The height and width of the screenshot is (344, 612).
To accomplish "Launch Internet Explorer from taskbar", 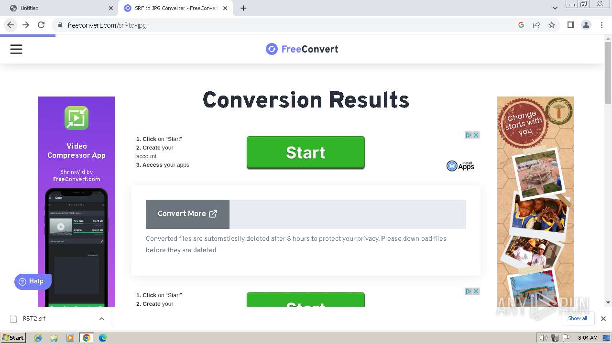I will coord(38,338).
